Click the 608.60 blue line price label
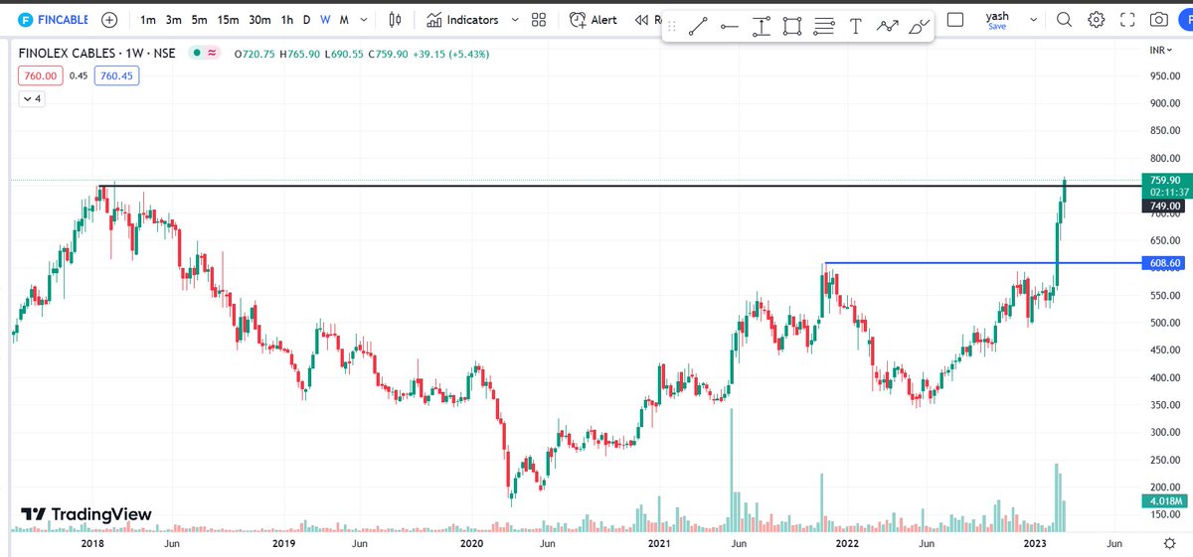This screenshot has width=1193, height=557. 1164,263
